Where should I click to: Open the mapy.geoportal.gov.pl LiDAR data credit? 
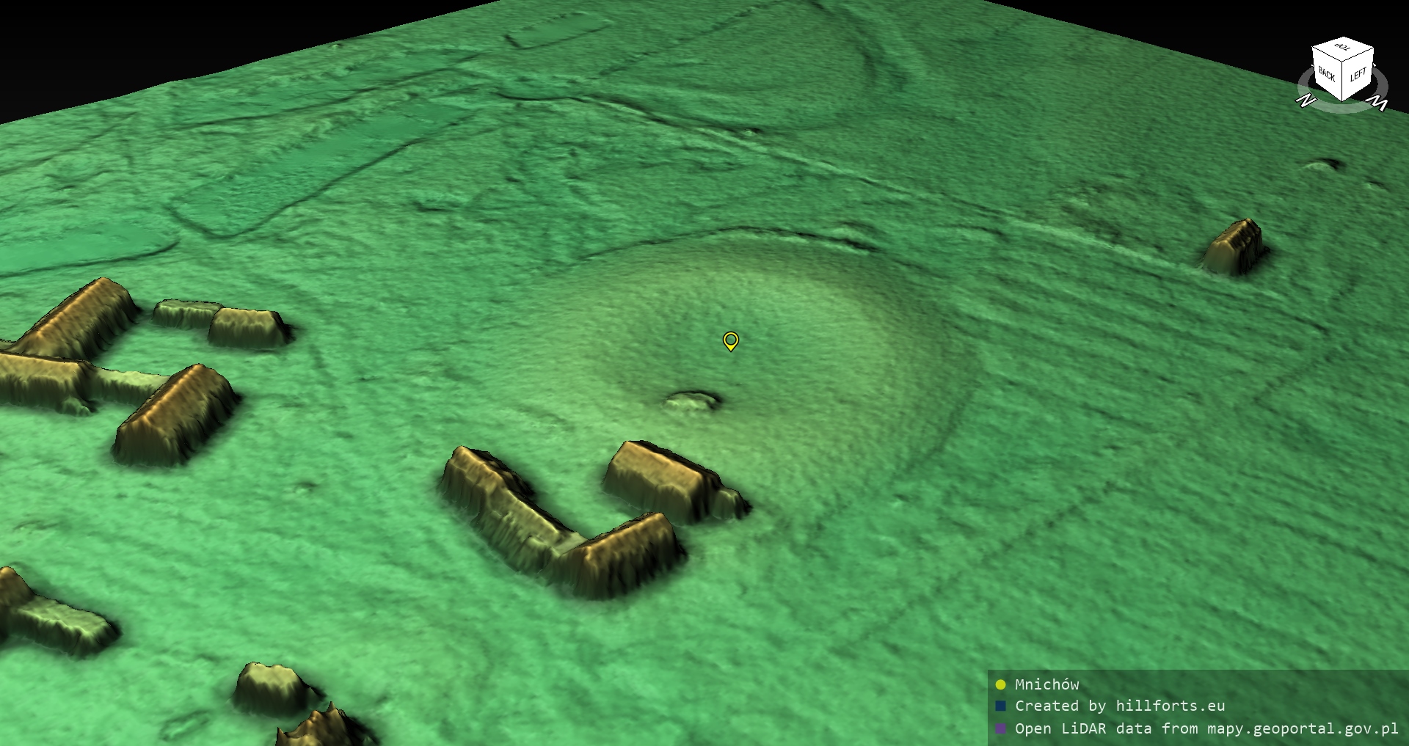(x=1206, y=728)
